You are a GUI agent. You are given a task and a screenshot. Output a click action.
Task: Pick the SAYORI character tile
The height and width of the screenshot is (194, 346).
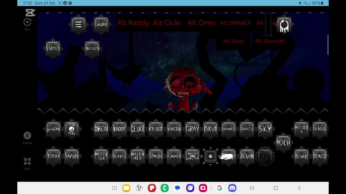pyautogui.click(x=72, y=156)
